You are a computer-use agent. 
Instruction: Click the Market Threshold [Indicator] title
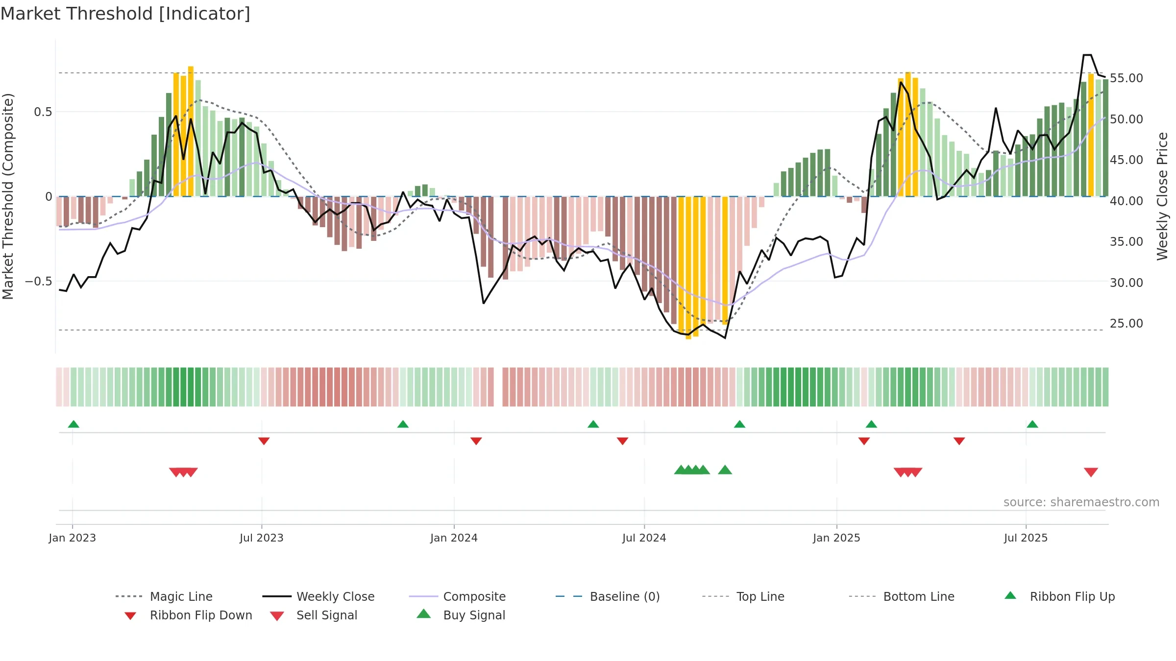click(x=125, y=14)
